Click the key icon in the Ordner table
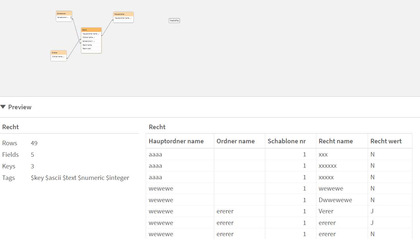 (64, 57)
